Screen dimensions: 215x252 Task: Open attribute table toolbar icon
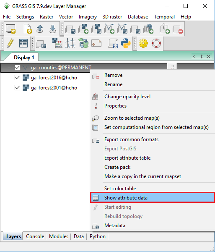(x=23, y=43)
